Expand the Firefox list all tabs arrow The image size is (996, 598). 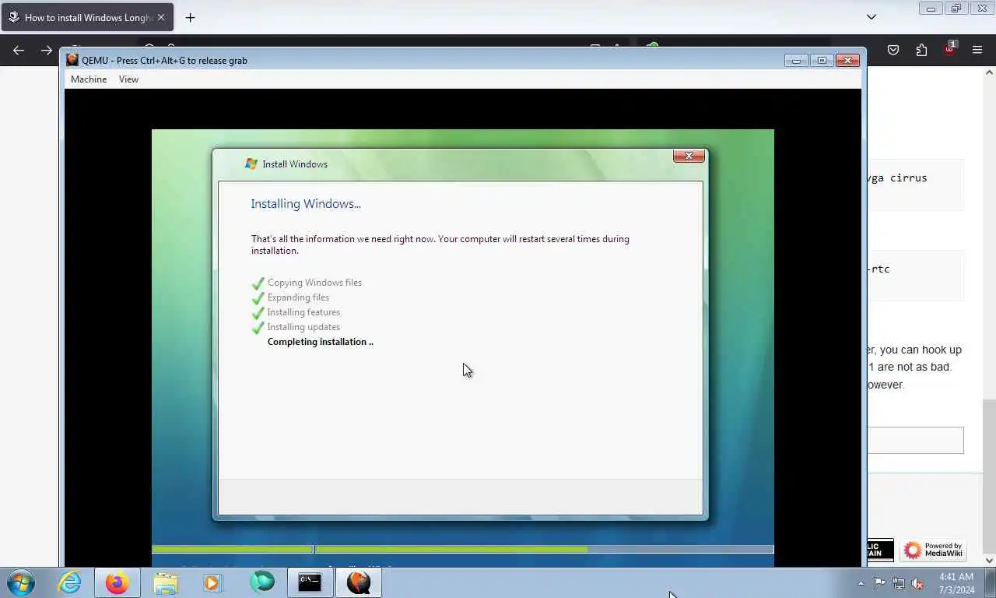click(871, 17)
